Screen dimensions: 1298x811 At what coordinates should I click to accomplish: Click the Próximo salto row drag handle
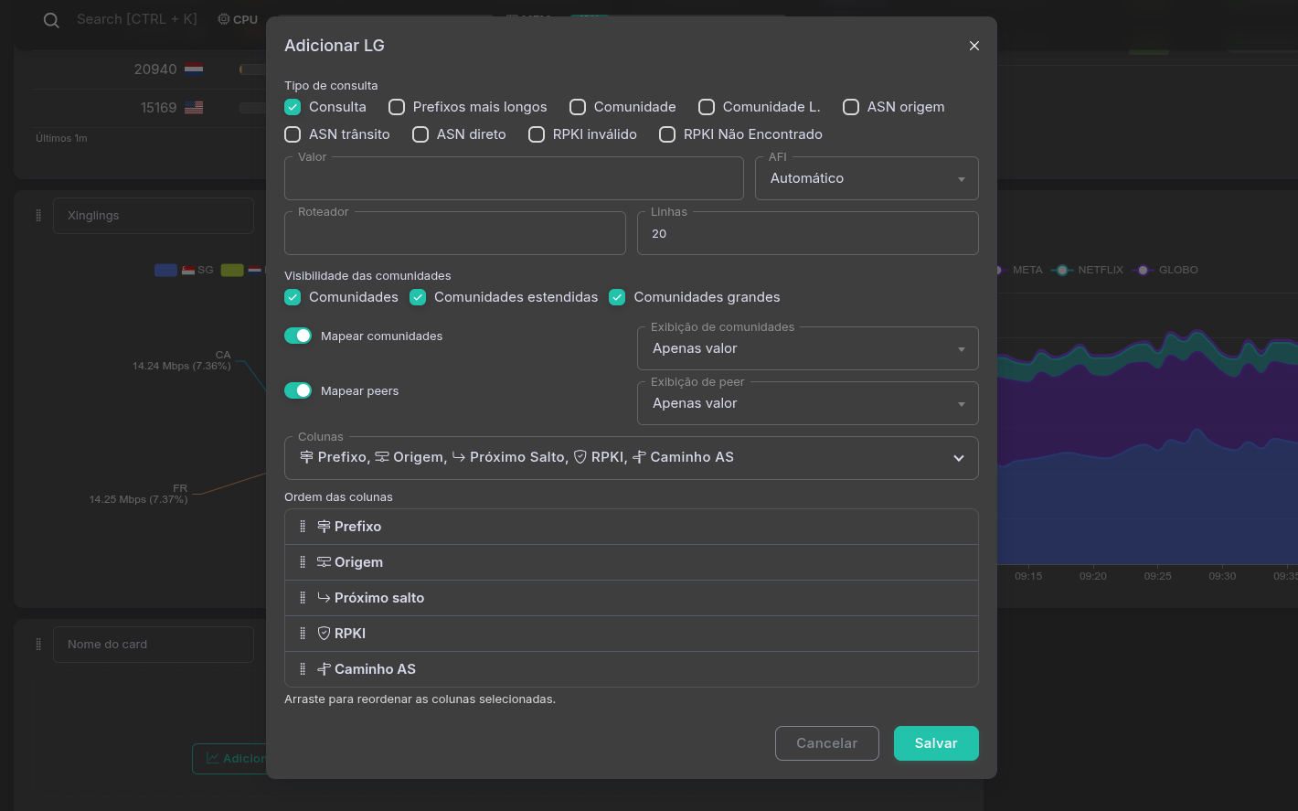(303, 598)
